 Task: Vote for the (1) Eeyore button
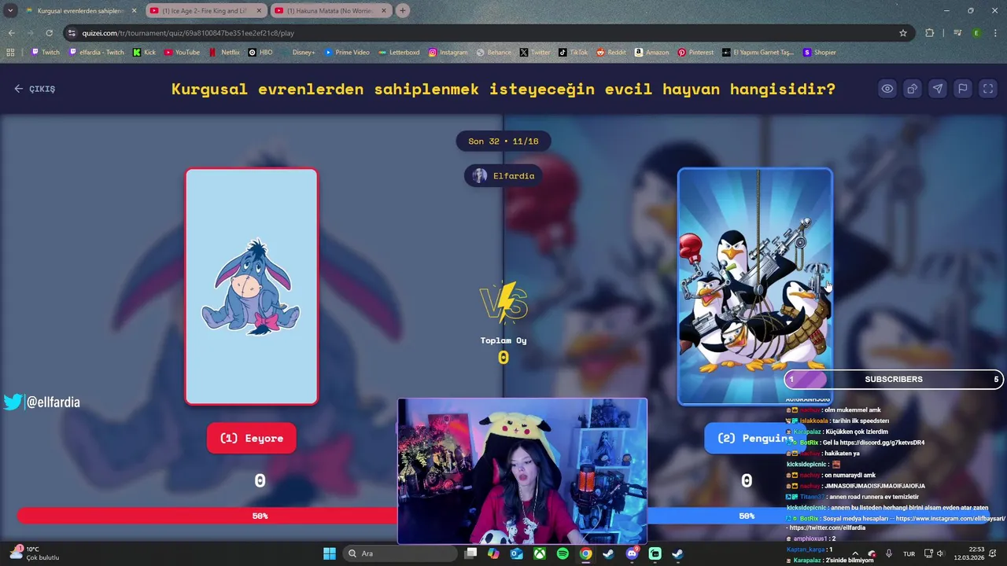click(252, 438)
